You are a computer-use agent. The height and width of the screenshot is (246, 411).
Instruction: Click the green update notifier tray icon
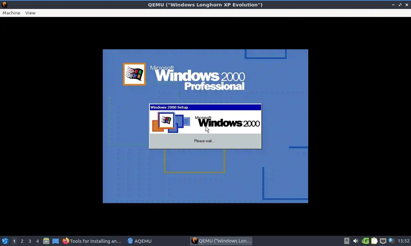[x=365, y=241]
